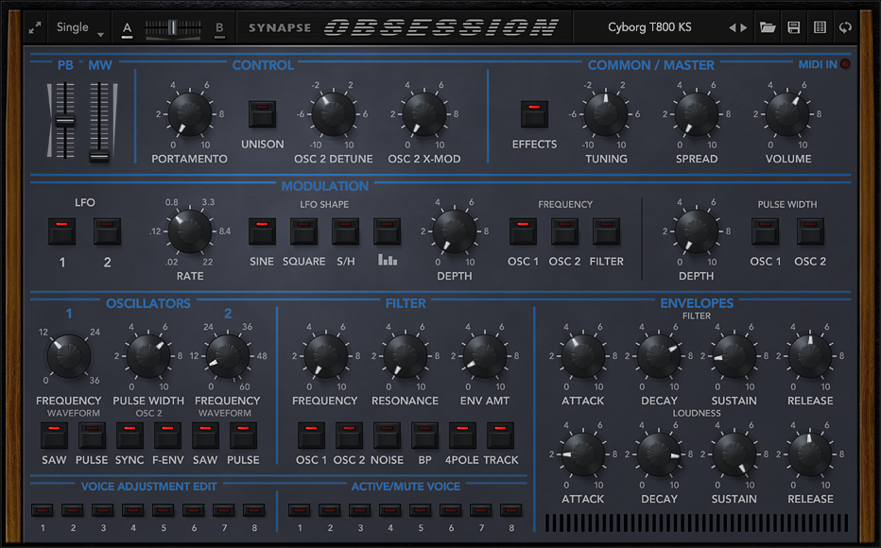Toggle active/mute voice 5 button
The image size is (881, 548).
click(421, 510)
